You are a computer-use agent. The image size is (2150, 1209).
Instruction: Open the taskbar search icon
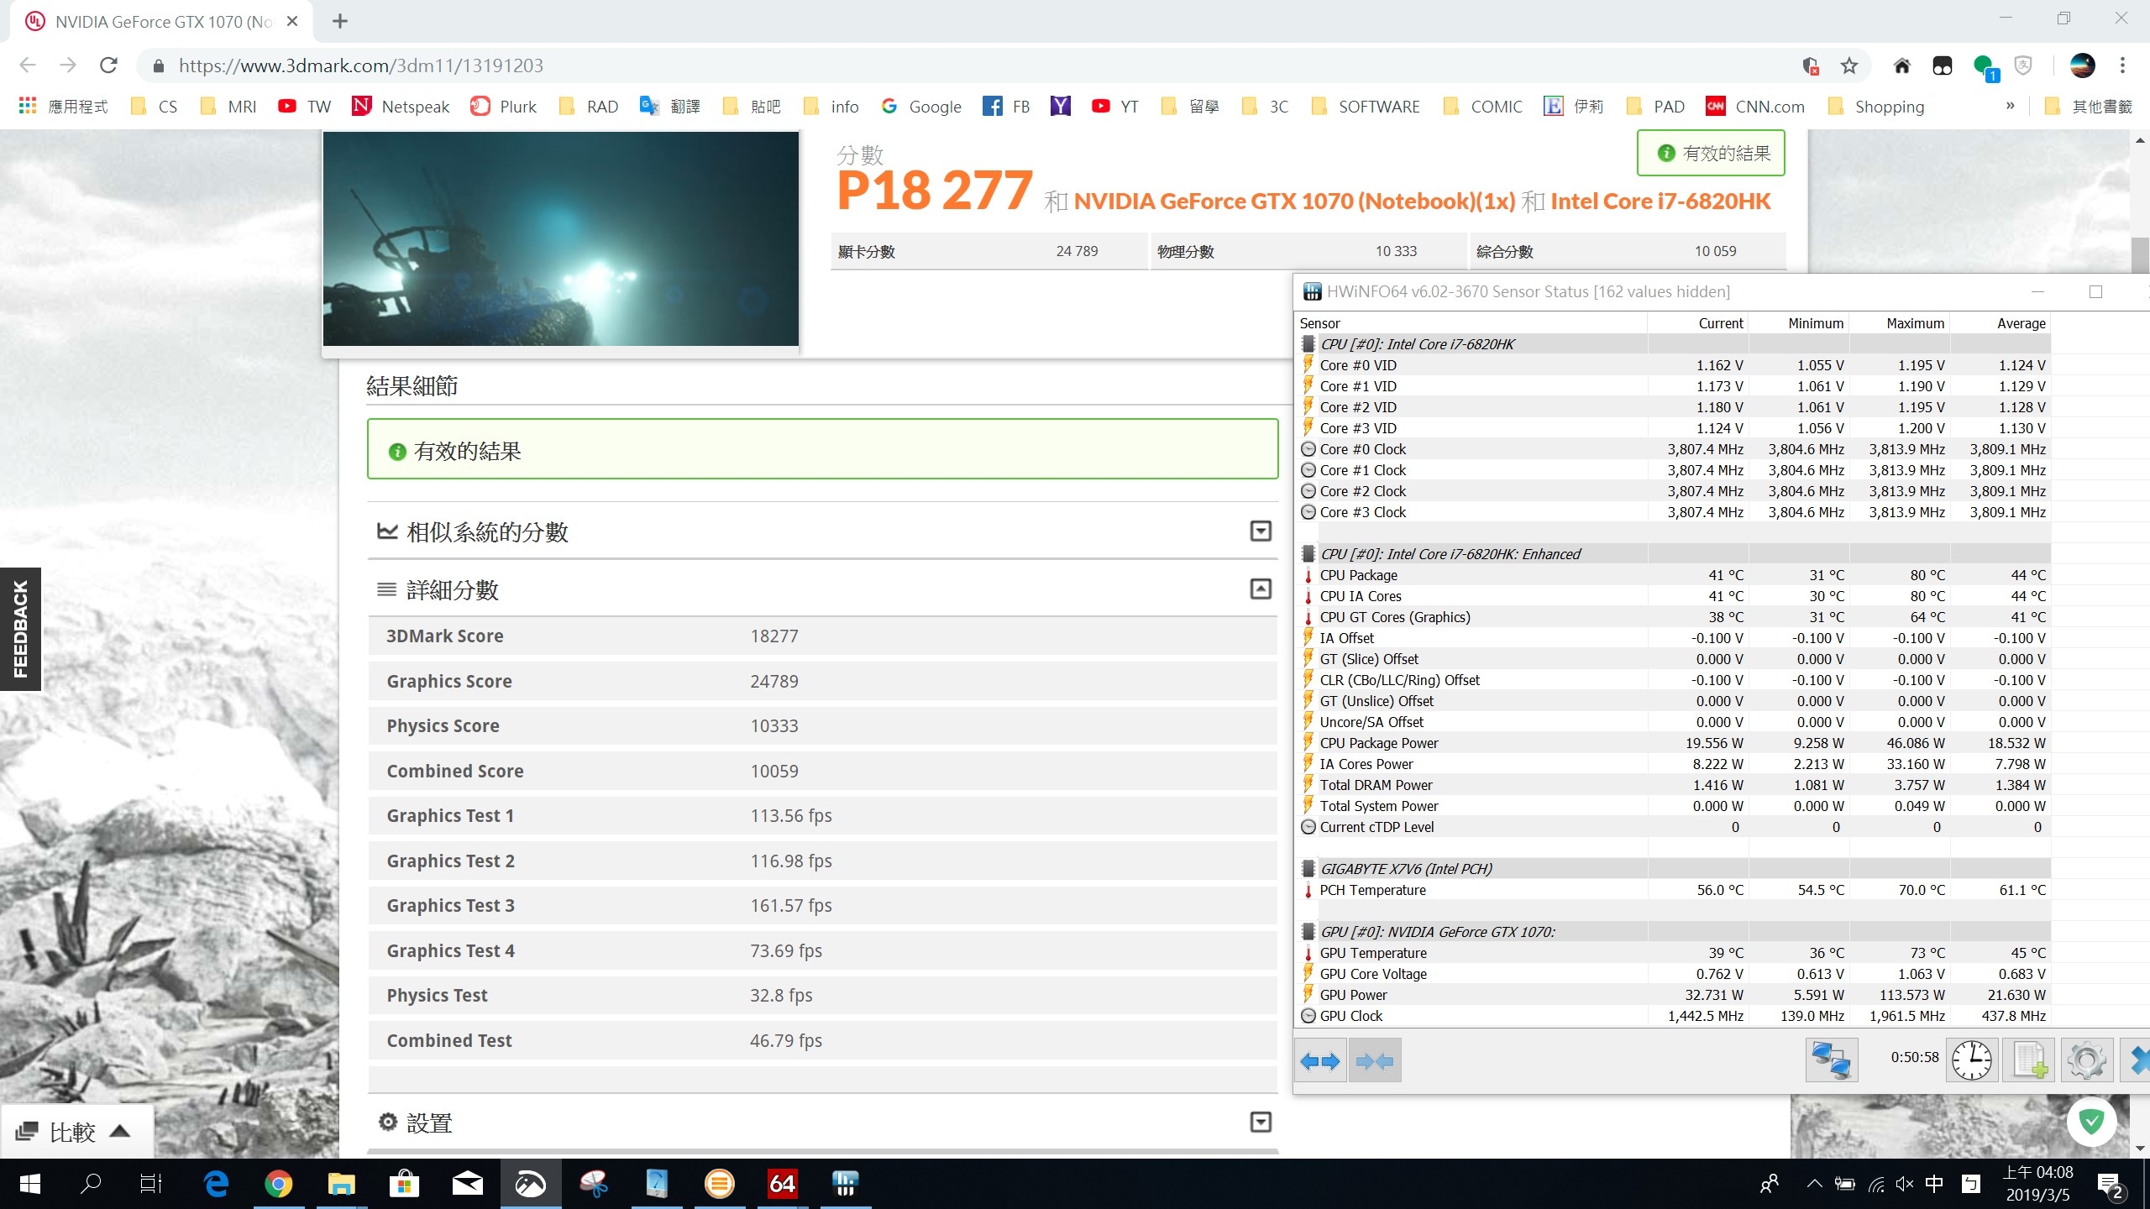click(91, 1184)
